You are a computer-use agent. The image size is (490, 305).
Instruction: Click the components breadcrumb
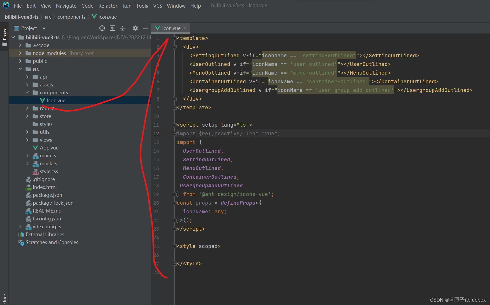coord(71,17)
